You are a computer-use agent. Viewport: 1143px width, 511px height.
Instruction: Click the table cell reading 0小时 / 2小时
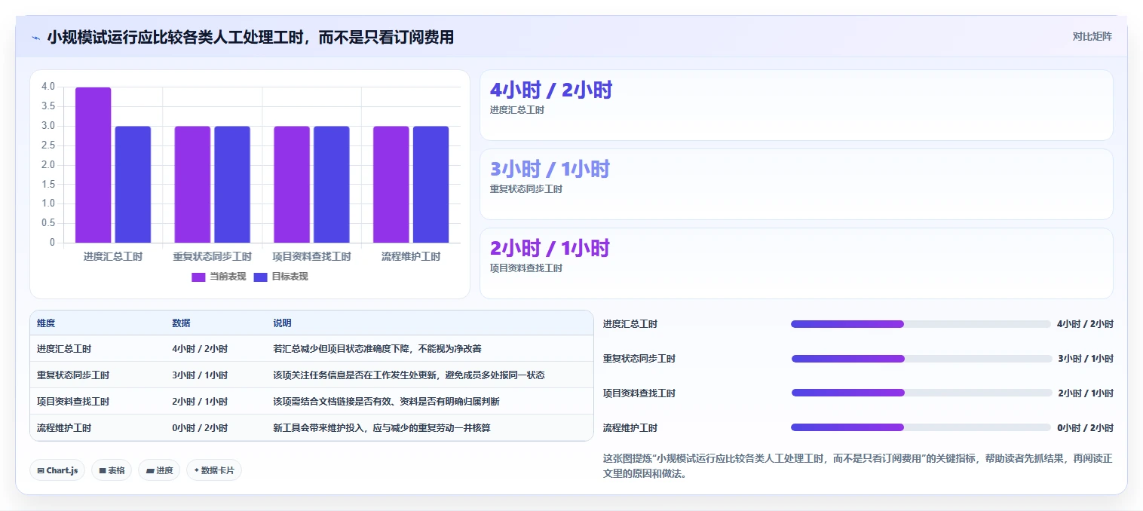tap(200, 428)
